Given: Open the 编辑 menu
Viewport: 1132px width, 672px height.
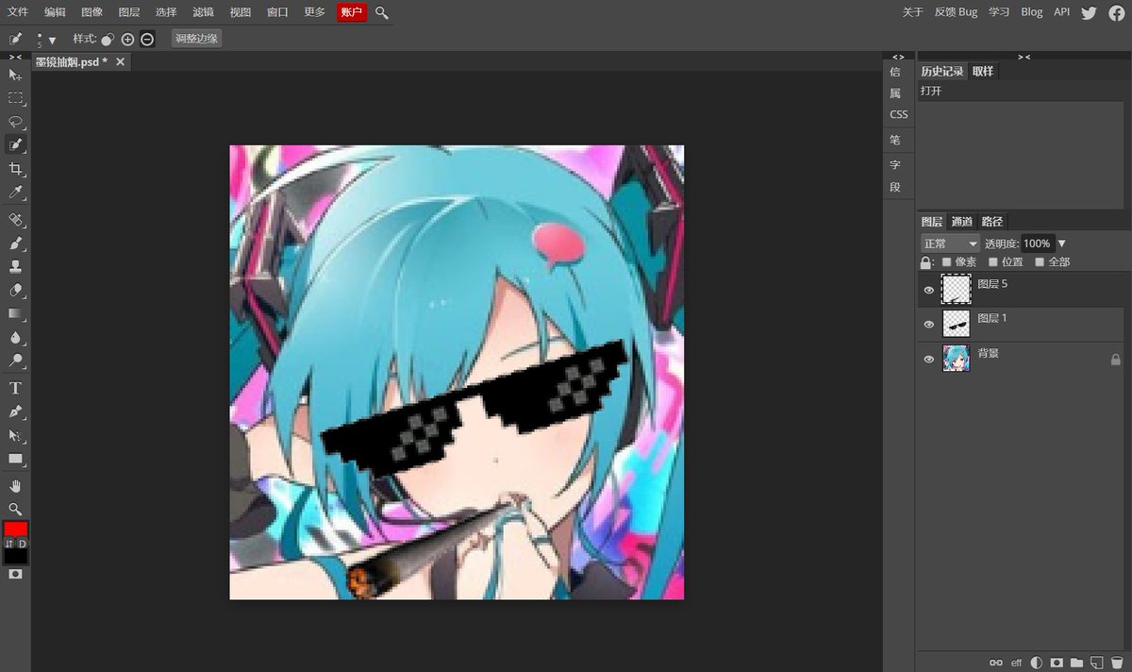Looking at the screenshot, I should click(55, 12).
